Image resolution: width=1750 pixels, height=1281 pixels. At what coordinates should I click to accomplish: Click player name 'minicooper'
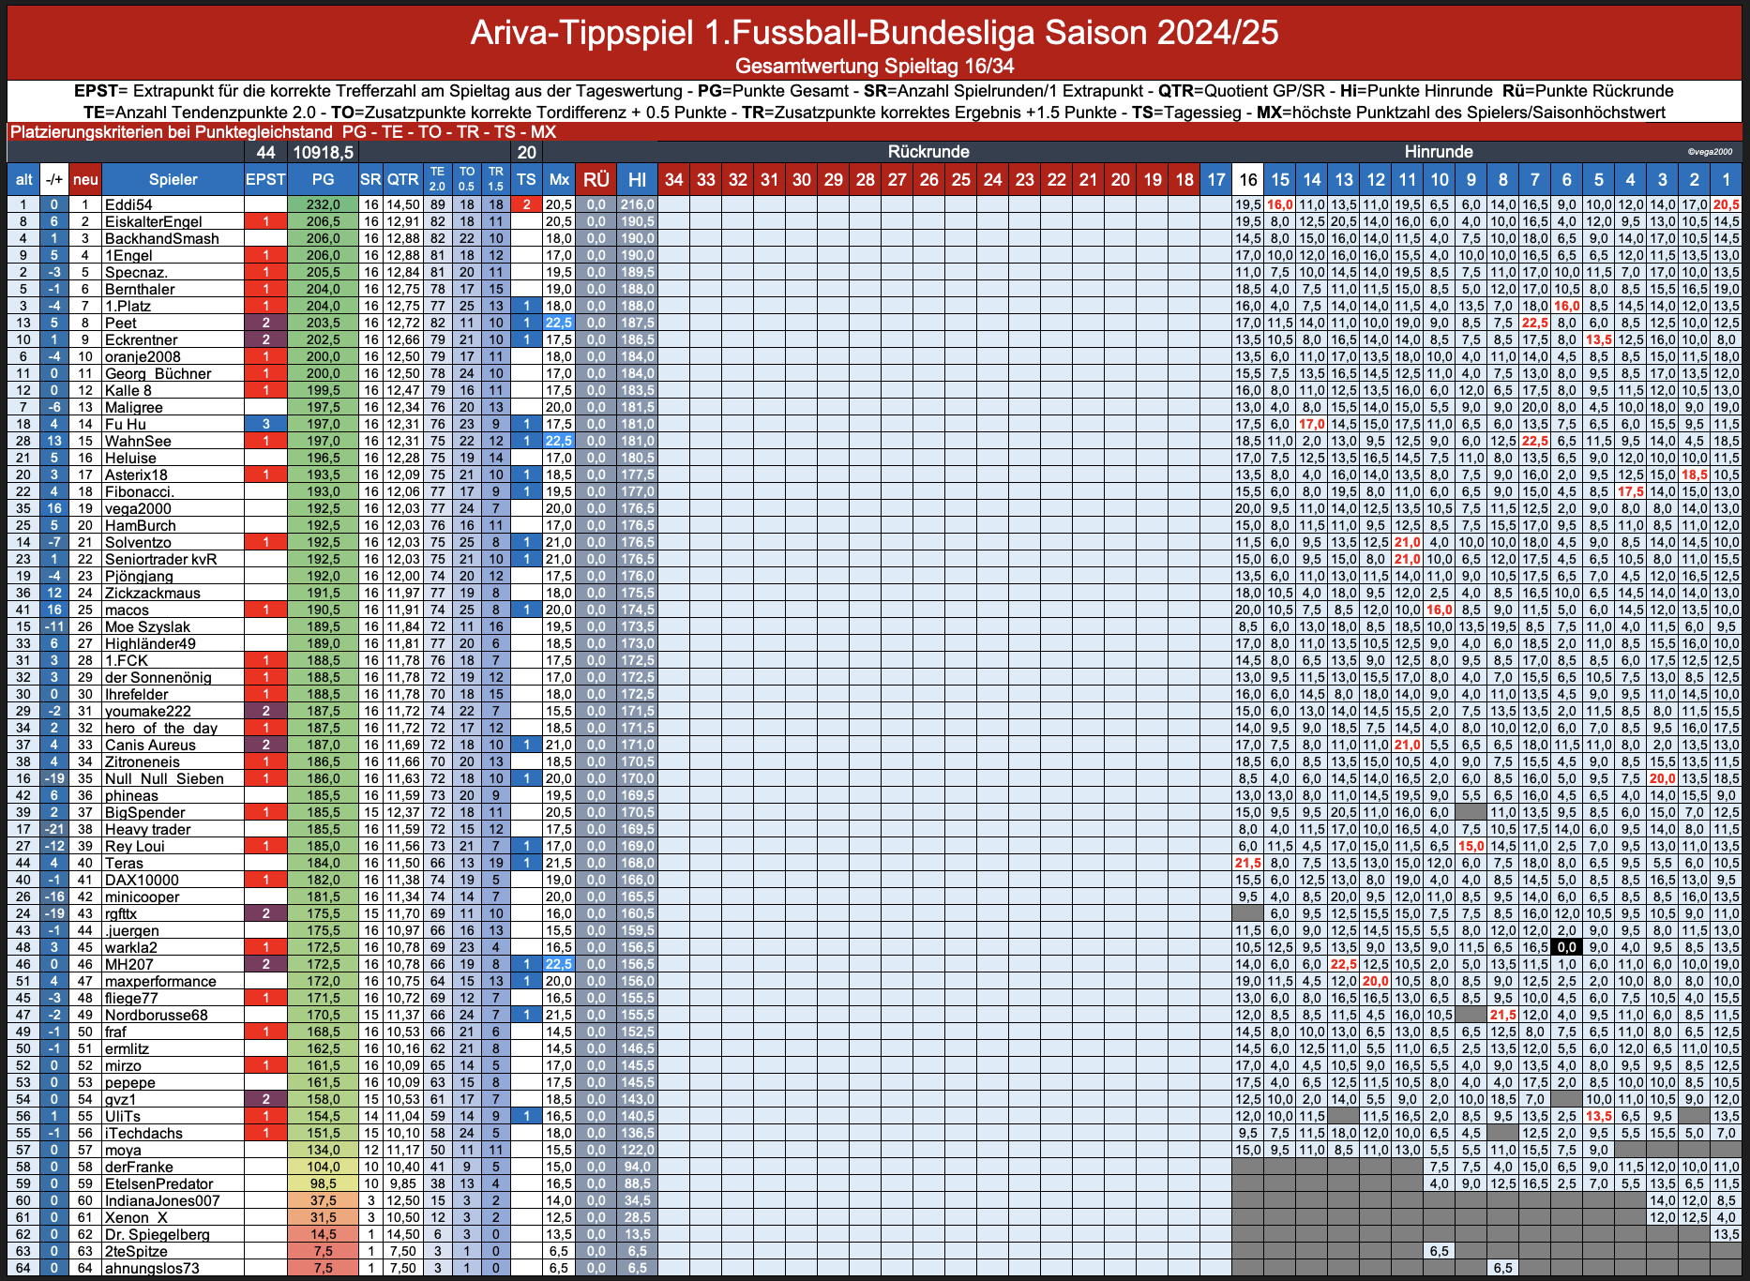coord(142,897)
